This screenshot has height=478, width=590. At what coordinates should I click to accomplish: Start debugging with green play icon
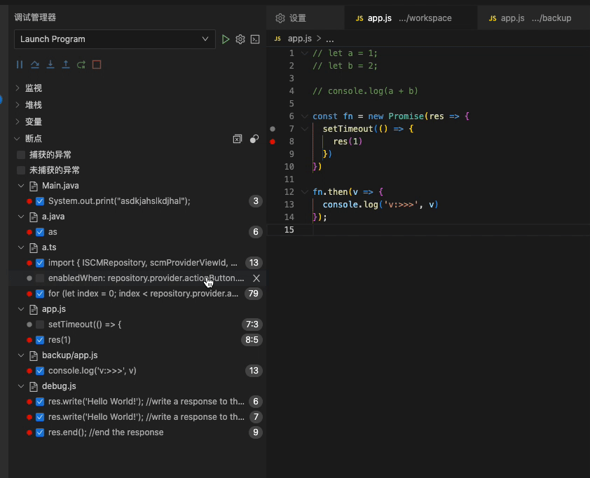point(226,39)
